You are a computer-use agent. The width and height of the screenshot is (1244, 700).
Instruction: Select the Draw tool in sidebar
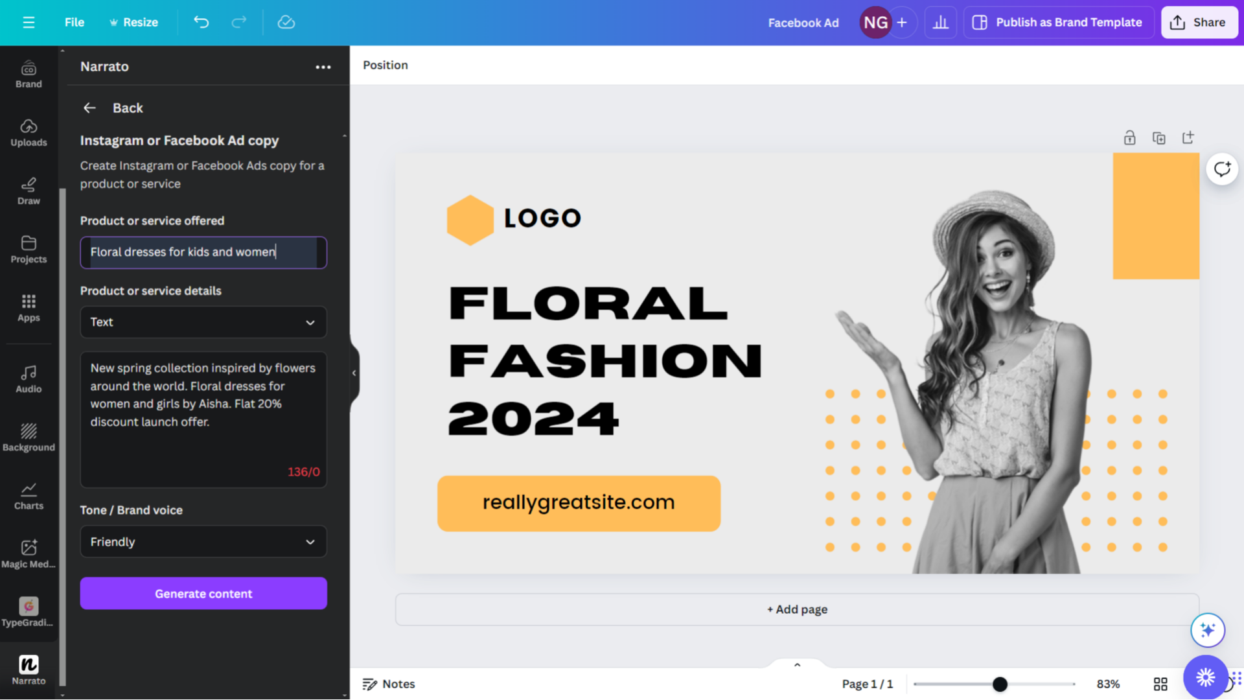(29, 191)
